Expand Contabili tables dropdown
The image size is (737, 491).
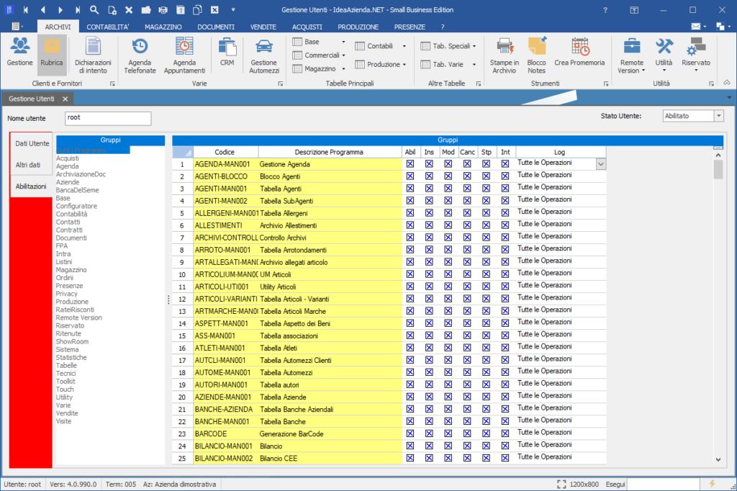pyautogui.click(x=404, y=46)
